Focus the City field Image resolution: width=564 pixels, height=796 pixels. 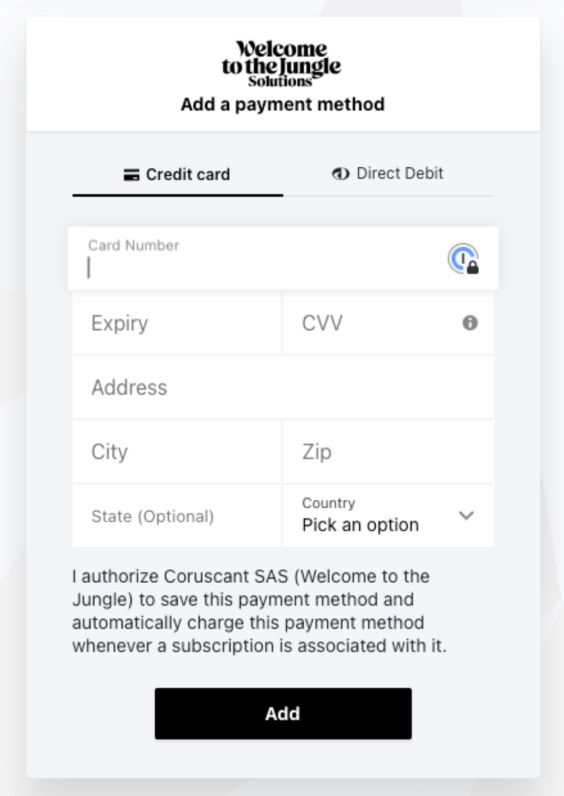coord(176,451)
